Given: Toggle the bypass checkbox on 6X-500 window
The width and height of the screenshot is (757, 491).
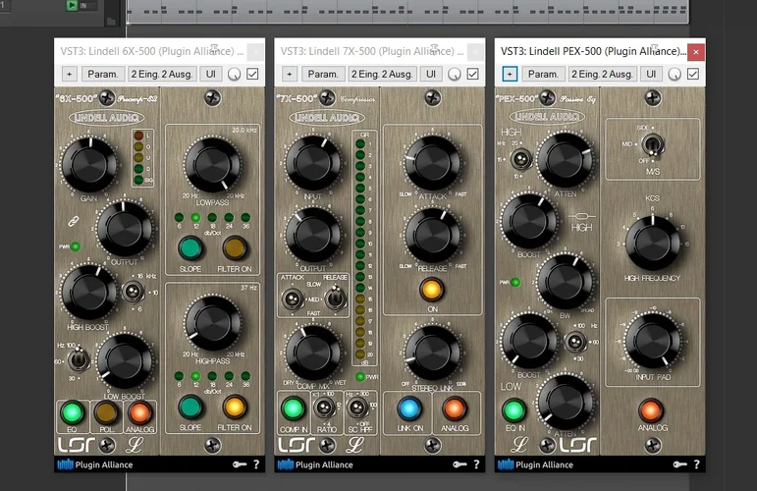Looking at the screenshot, I should 253,74.
